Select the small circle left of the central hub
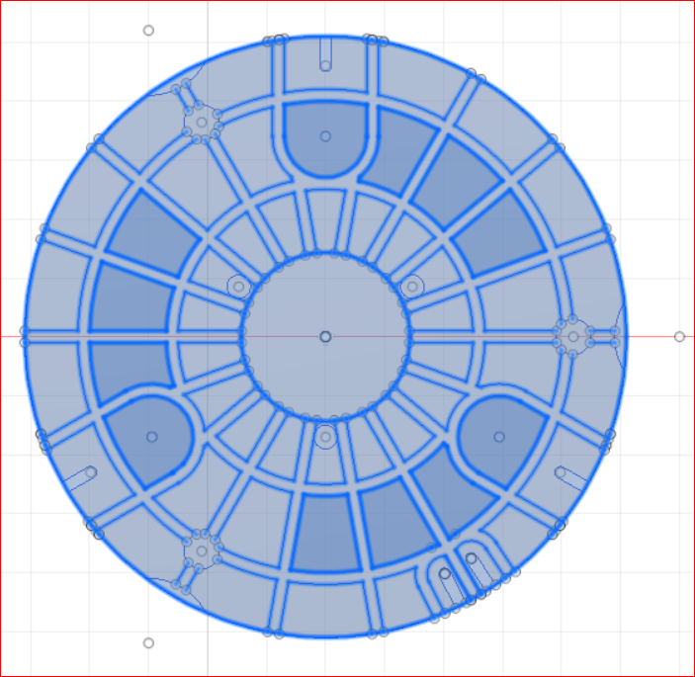The width and height of the screenshot is (695, 677). [238, 287]
